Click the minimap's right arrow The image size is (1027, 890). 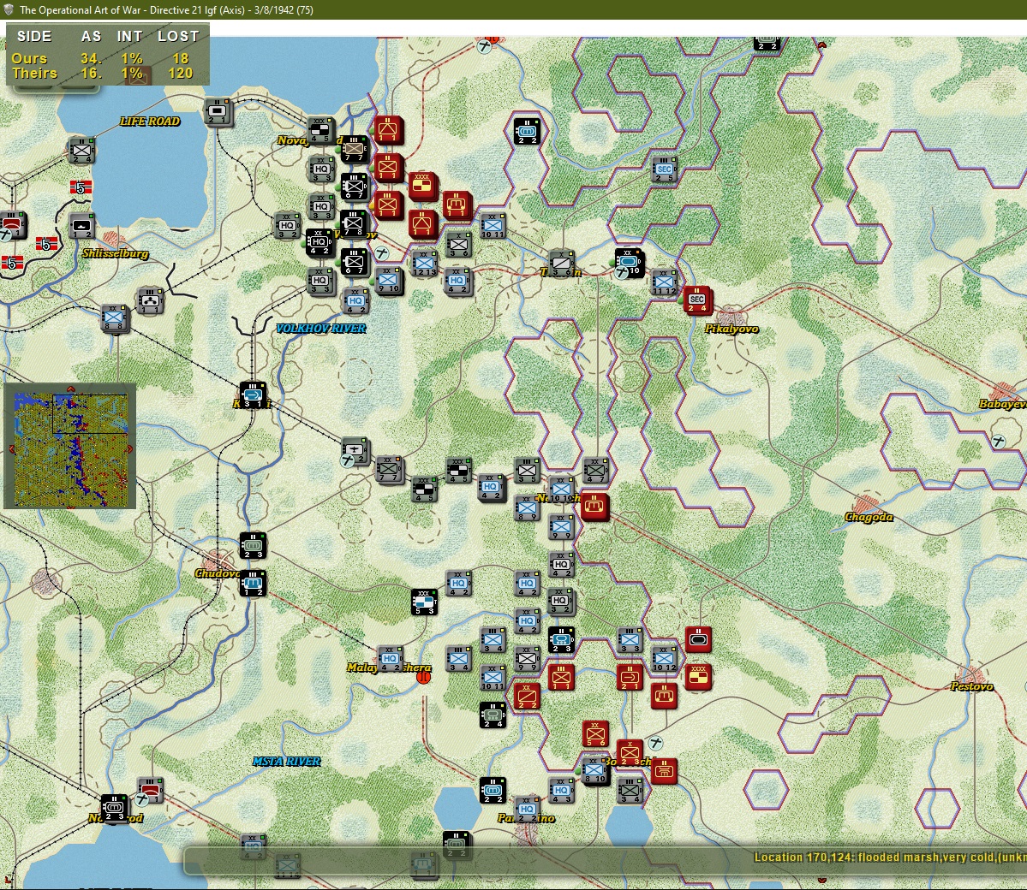[129, 449]
